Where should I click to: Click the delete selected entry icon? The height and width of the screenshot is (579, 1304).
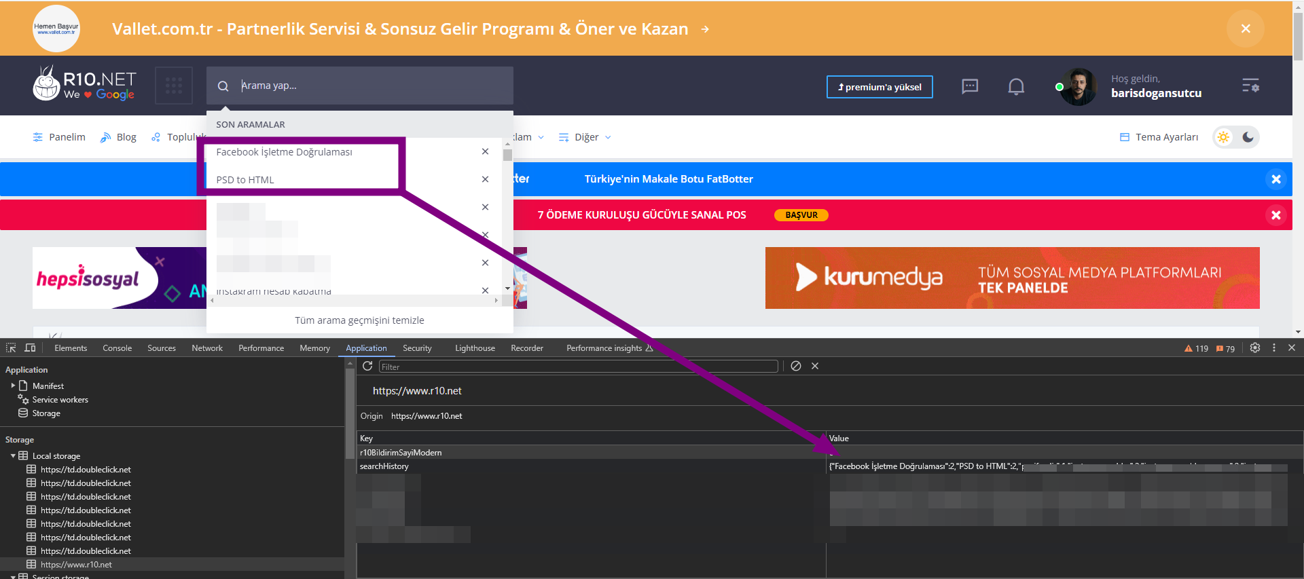pos(815,366)
